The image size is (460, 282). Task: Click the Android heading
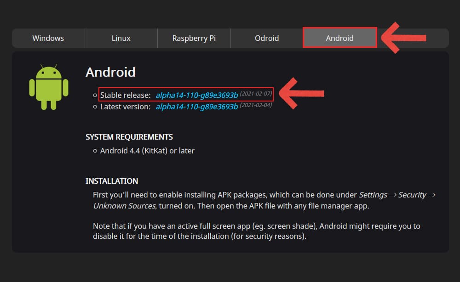(110, 72)
